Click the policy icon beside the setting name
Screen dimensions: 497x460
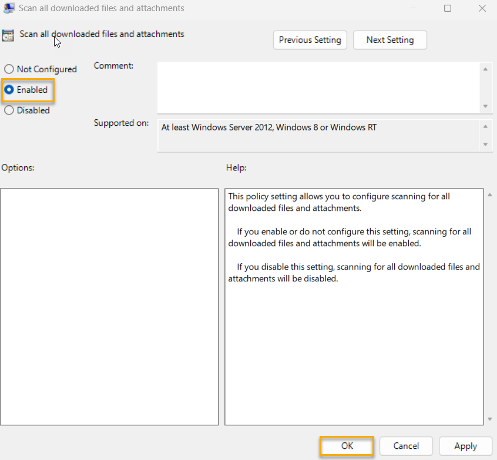(8, 35)
